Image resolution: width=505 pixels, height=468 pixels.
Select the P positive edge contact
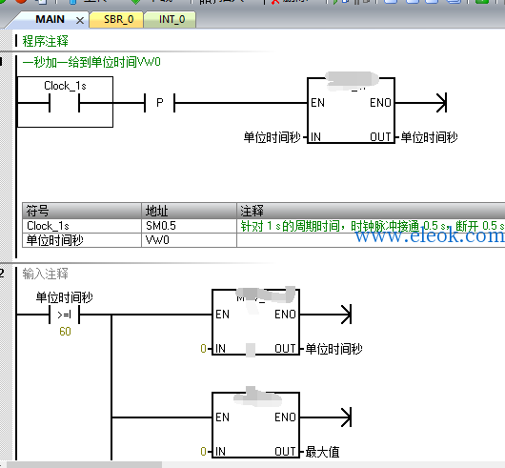pos(159,103)
